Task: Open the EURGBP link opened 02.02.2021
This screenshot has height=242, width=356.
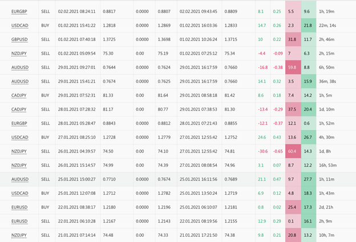Action: 19,11
